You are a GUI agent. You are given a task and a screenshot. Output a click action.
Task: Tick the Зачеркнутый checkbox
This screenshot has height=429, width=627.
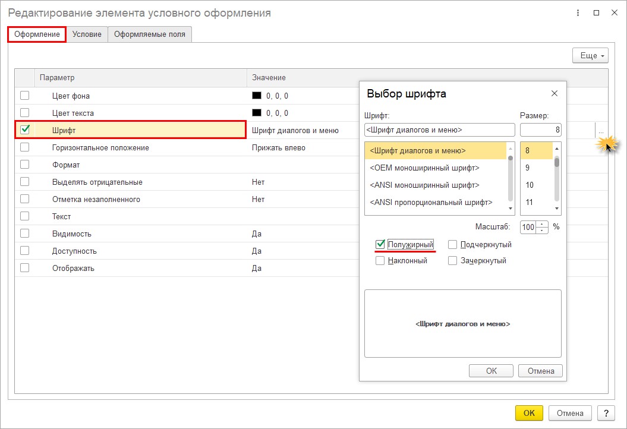pyautogui.click(x=453, y=260)
